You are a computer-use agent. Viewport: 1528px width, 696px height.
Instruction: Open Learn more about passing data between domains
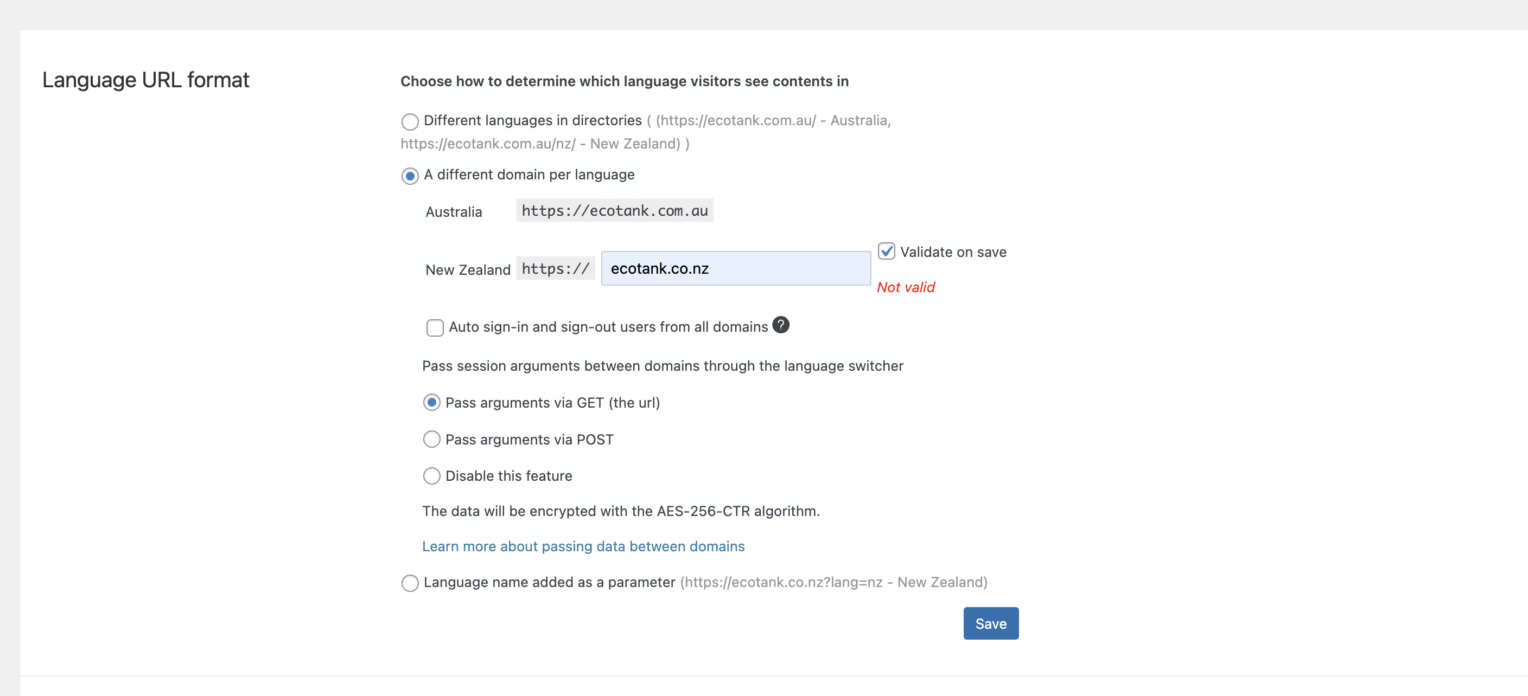tap(583, 546)
